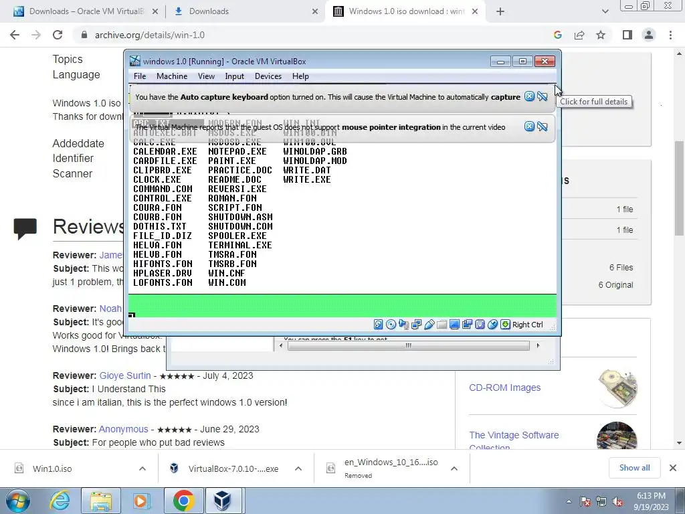Open The Vintage Software Collection link
Viewport: 685px width, 514px height.
(514, 440)
